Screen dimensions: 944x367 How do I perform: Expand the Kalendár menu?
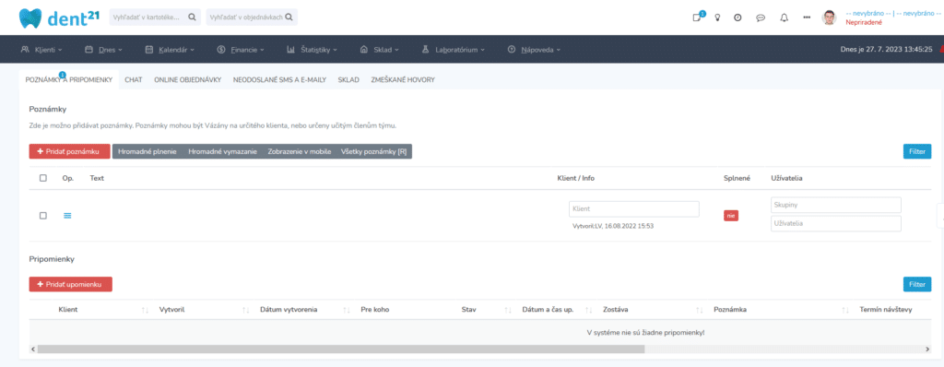click(x=170, y=50)
